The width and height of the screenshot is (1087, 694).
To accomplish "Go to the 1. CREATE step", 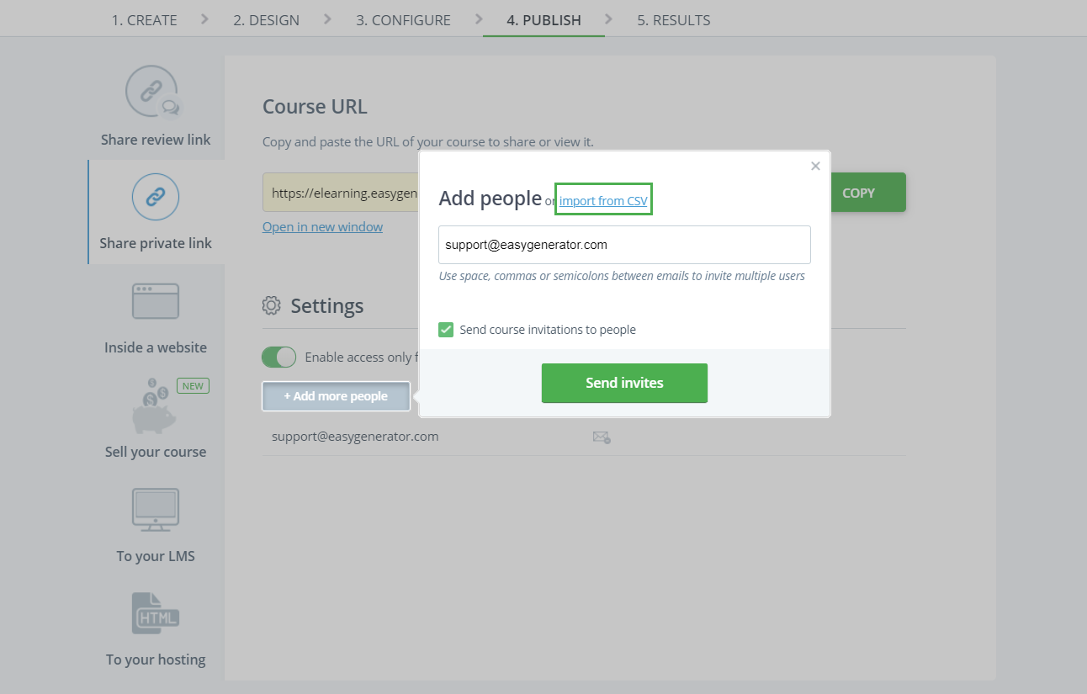I will pos(144,20).
